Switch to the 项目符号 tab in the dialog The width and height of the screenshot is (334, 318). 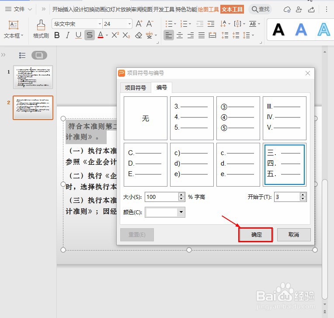point(136,88)
